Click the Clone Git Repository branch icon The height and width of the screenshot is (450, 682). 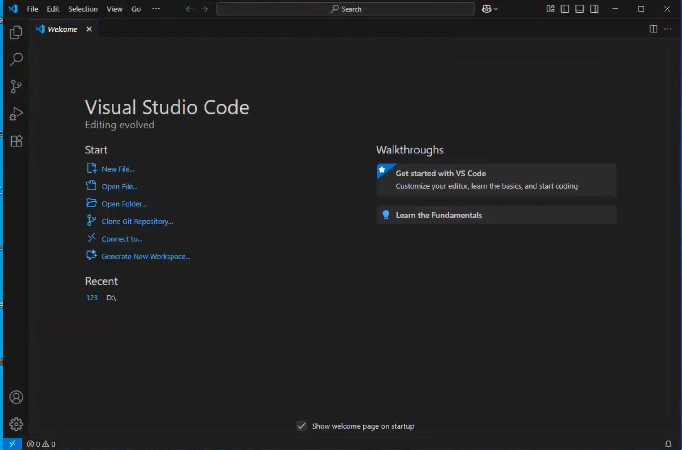click(91, 220)
